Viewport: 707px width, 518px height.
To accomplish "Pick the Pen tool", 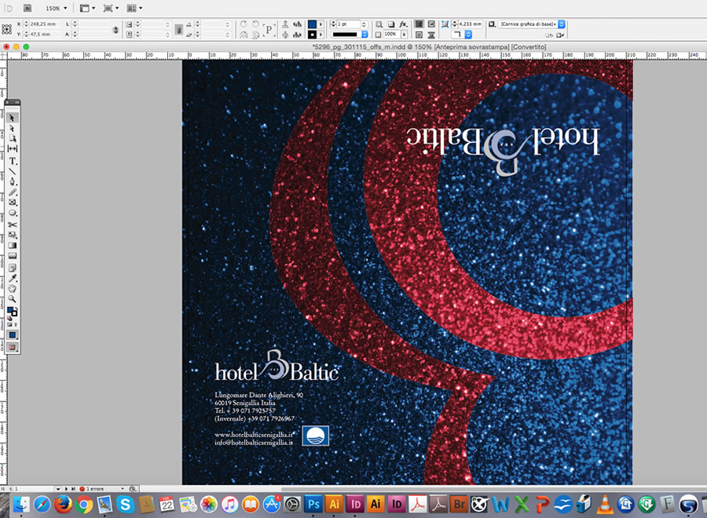I will point(13,181).
